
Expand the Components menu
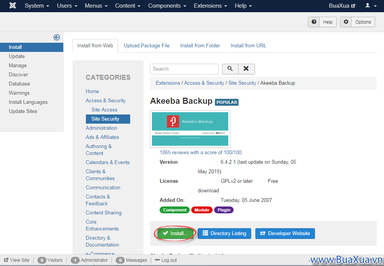[x=167, y=6]
